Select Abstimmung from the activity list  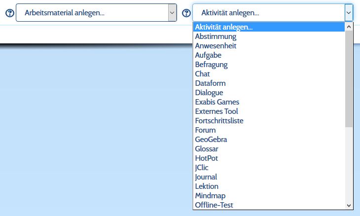coord(216,36)
